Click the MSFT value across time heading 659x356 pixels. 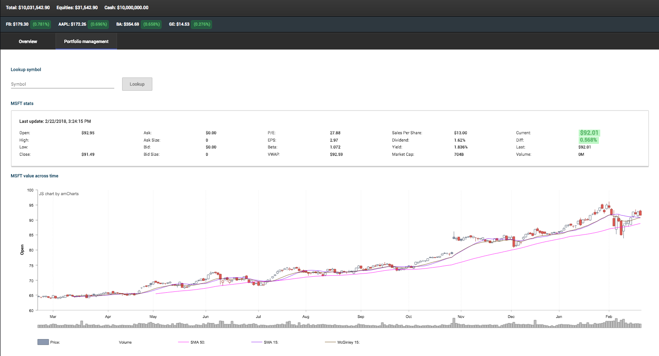click(x=34, y=176)
